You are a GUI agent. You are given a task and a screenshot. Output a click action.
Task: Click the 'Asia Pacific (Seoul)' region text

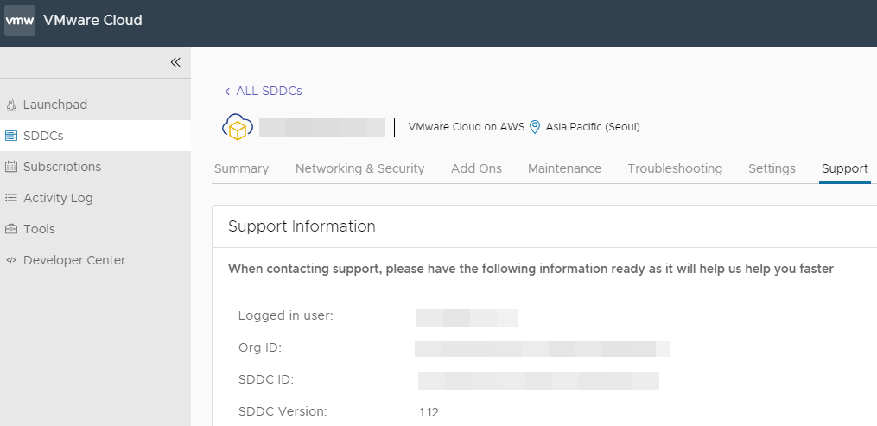(593, 127)
